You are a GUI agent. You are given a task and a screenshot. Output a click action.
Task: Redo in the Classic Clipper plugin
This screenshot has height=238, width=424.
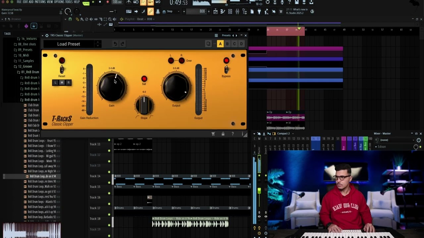(122, 44)
